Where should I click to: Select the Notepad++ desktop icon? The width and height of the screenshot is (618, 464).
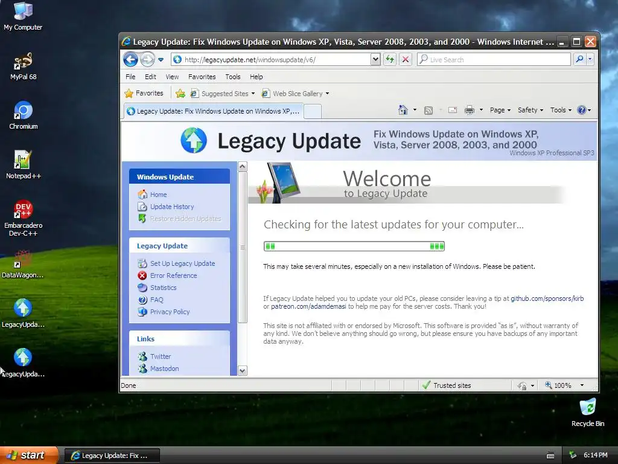[x=23, y=166]
